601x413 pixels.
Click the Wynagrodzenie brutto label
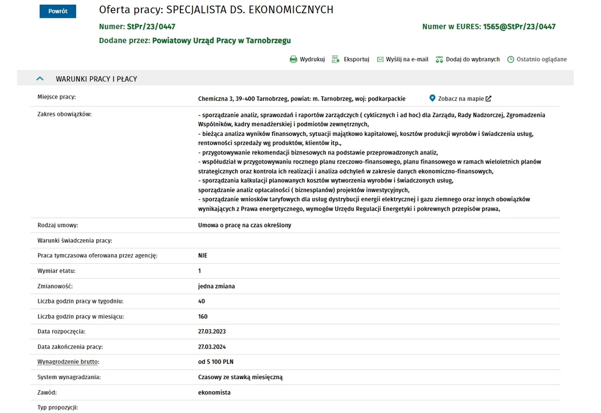68,361
